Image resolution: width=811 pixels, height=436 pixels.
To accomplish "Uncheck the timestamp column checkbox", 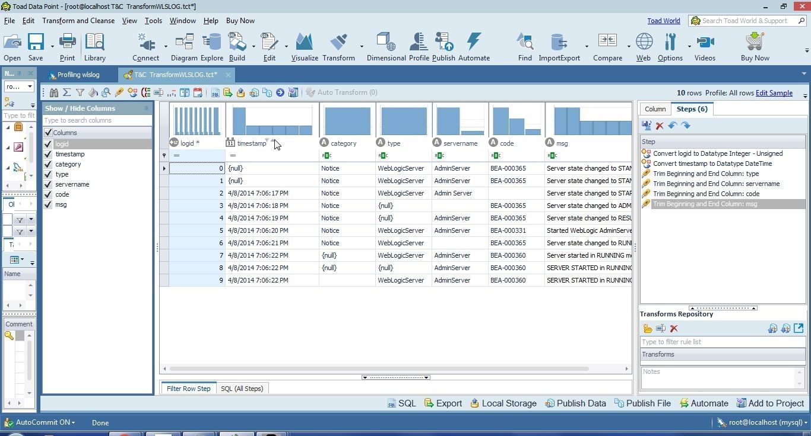I will [48, 154].
